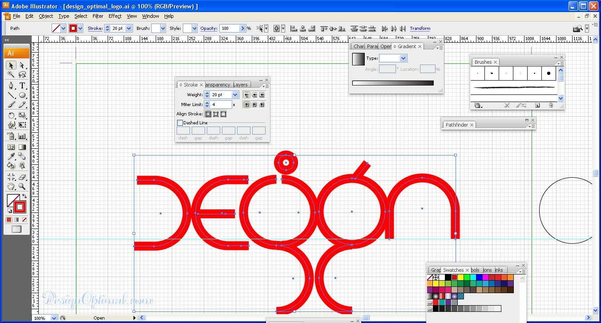Image resolution: width=601 pixels, height=323 pixels.
Task: Click the swap fill and stroke arrow
Action: 25,196
